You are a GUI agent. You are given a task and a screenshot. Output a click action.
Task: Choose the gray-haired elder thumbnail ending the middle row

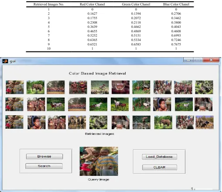(203, 104)
